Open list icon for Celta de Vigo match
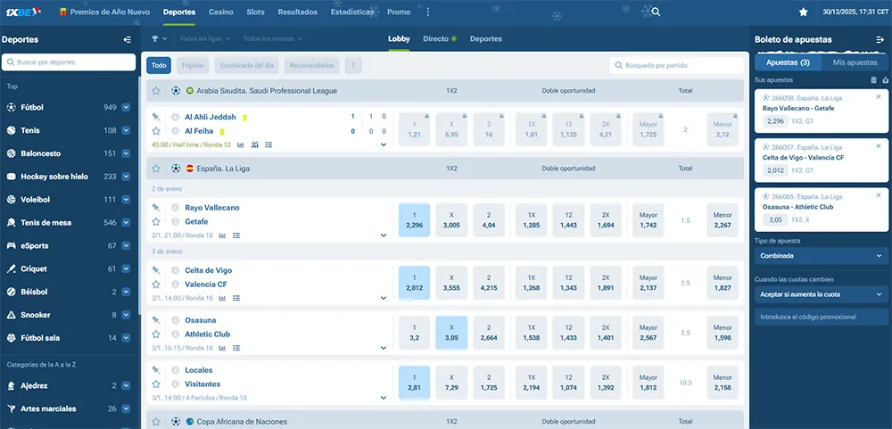Screen dimensions: 892x429 [x=236, y=298]
